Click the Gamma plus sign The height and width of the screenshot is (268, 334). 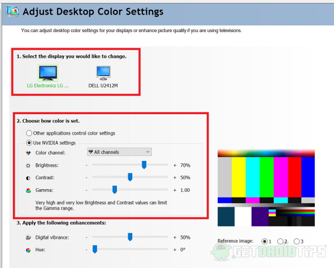(175, 190)
